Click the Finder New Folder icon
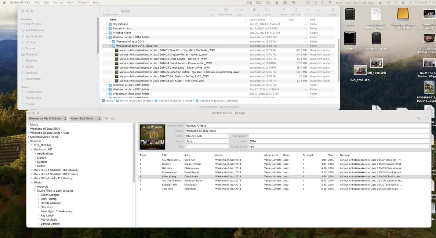Image resolution: width=436 pixels, height=238 pixels. [x=225, y=10]
